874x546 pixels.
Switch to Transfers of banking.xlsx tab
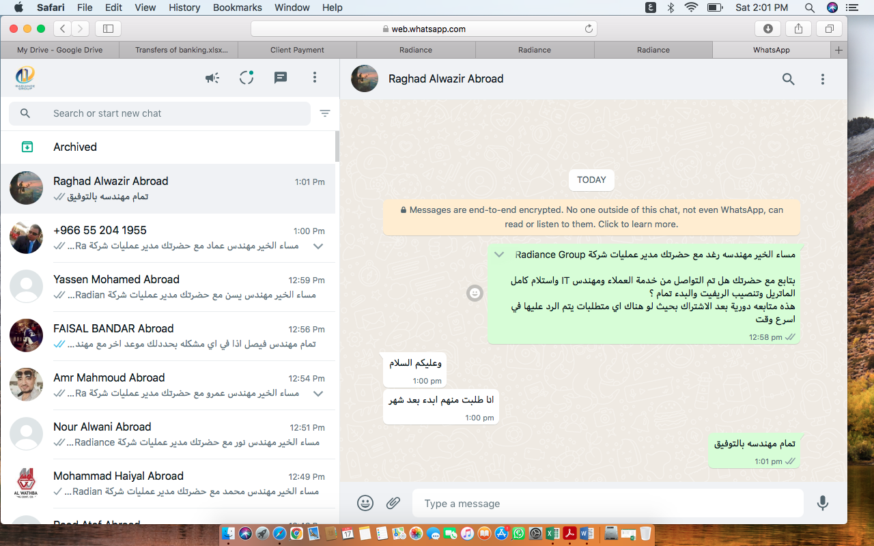178,50
